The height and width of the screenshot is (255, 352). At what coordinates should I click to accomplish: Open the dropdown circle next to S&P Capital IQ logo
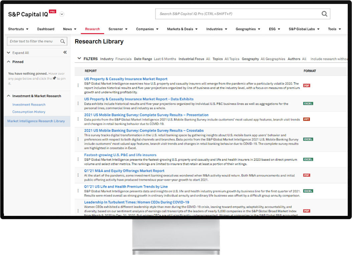tap(62, 14)
